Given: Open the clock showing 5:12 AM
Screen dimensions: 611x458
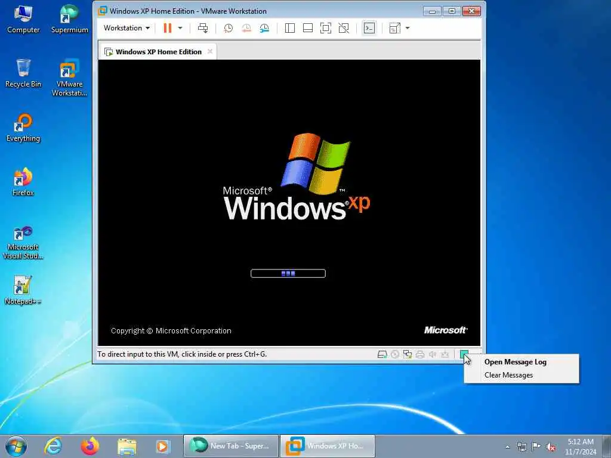Looking at the screenshot, I should 581,447.
